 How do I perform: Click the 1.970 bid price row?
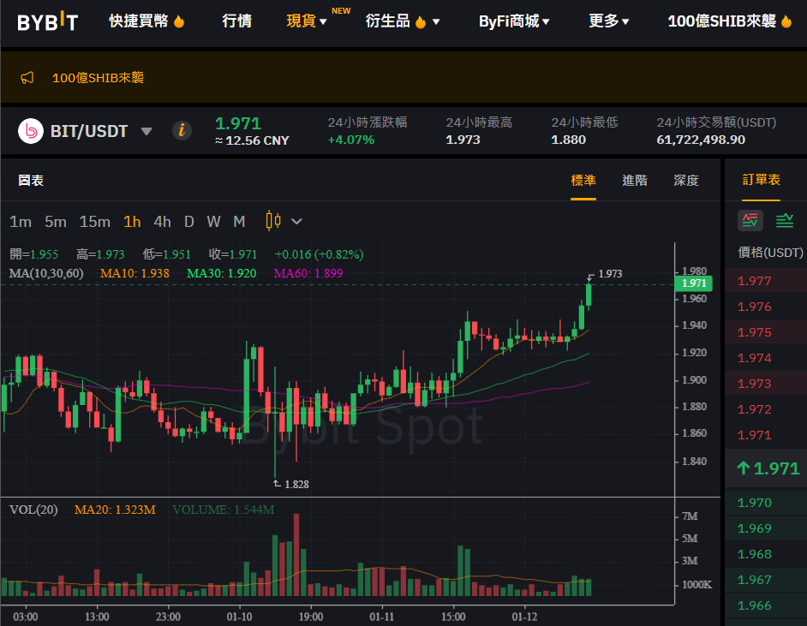coord(766,503)
